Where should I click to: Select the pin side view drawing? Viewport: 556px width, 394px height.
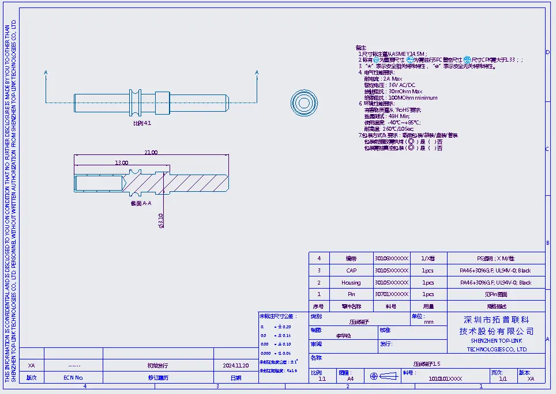click(x=152, y=103)
